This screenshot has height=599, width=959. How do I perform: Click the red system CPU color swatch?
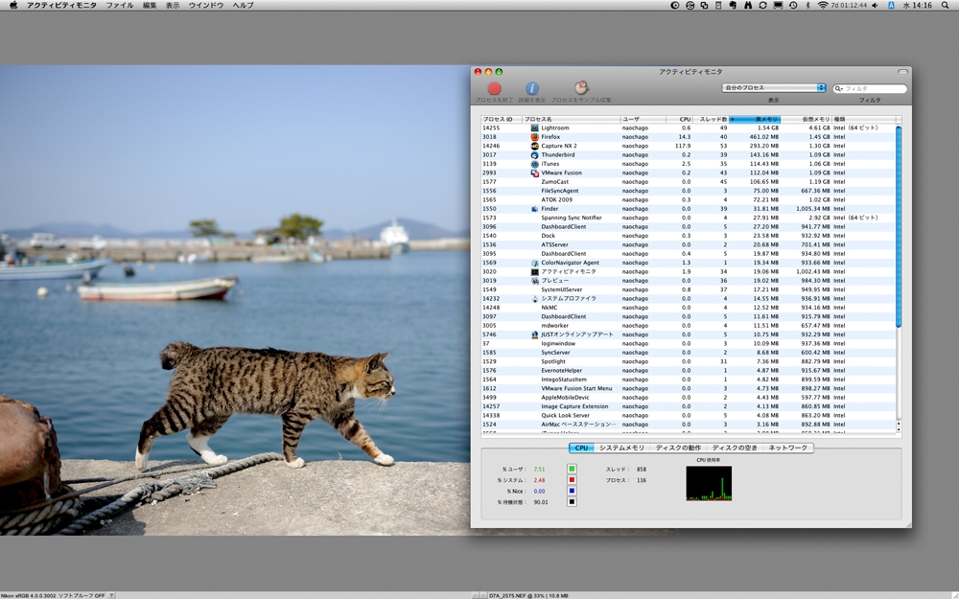tap(572, 480)
